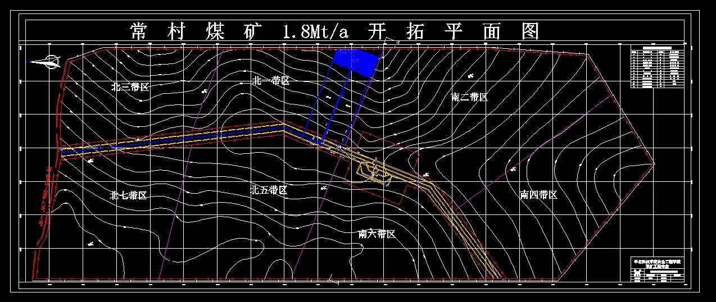Click the legend table at upper right
716x302 pixels.
click(659, 66)
